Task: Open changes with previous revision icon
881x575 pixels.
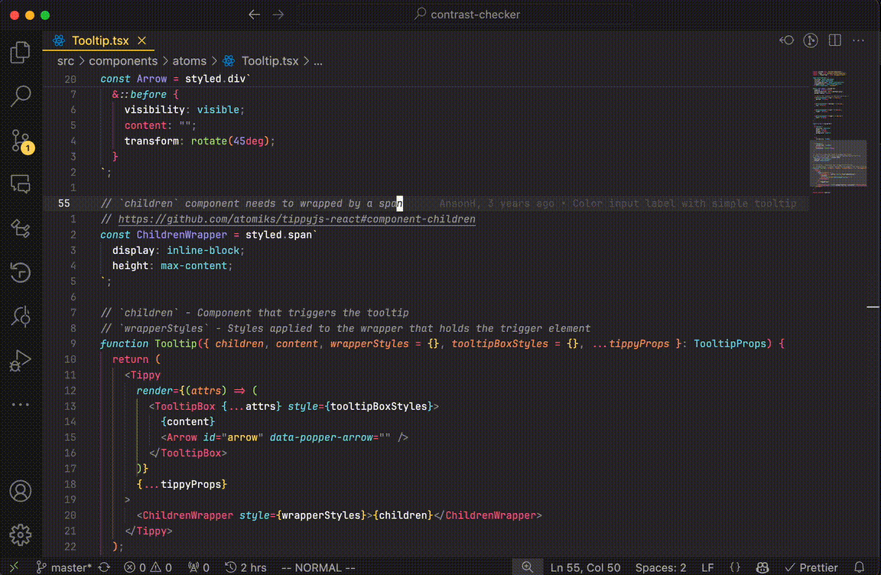Action: [x=787, y=41]
